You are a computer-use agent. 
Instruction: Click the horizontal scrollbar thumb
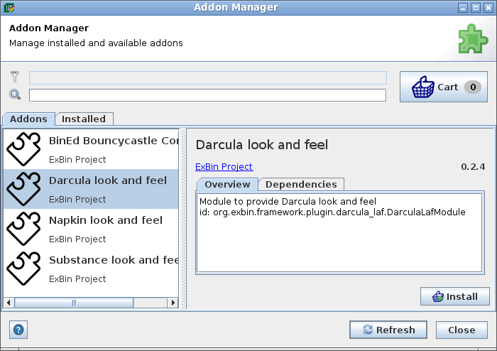(74, 303)
